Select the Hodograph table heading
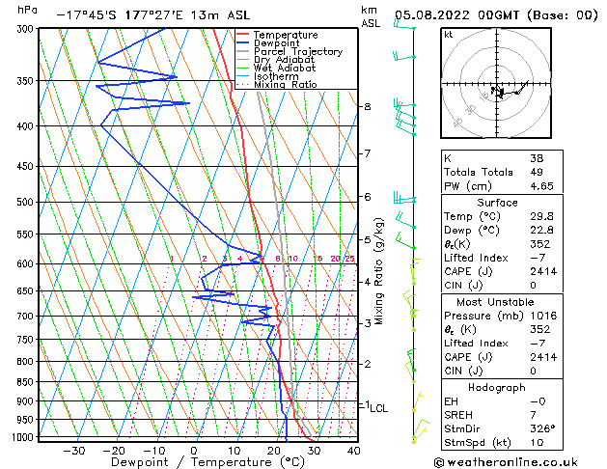 497,387
